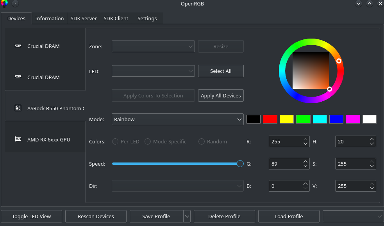Select the Mode-Specific colors radio button
Image resolution: width=384 pixels, height=226 pixels.
tap(147, 141)
